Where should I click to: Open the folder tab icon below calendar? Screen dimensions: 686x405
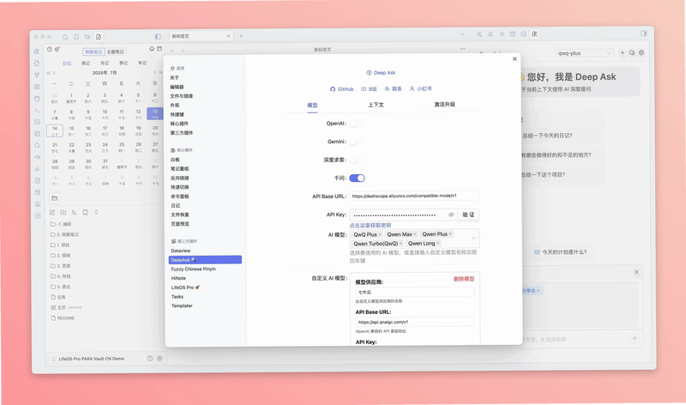coord(55,198)
